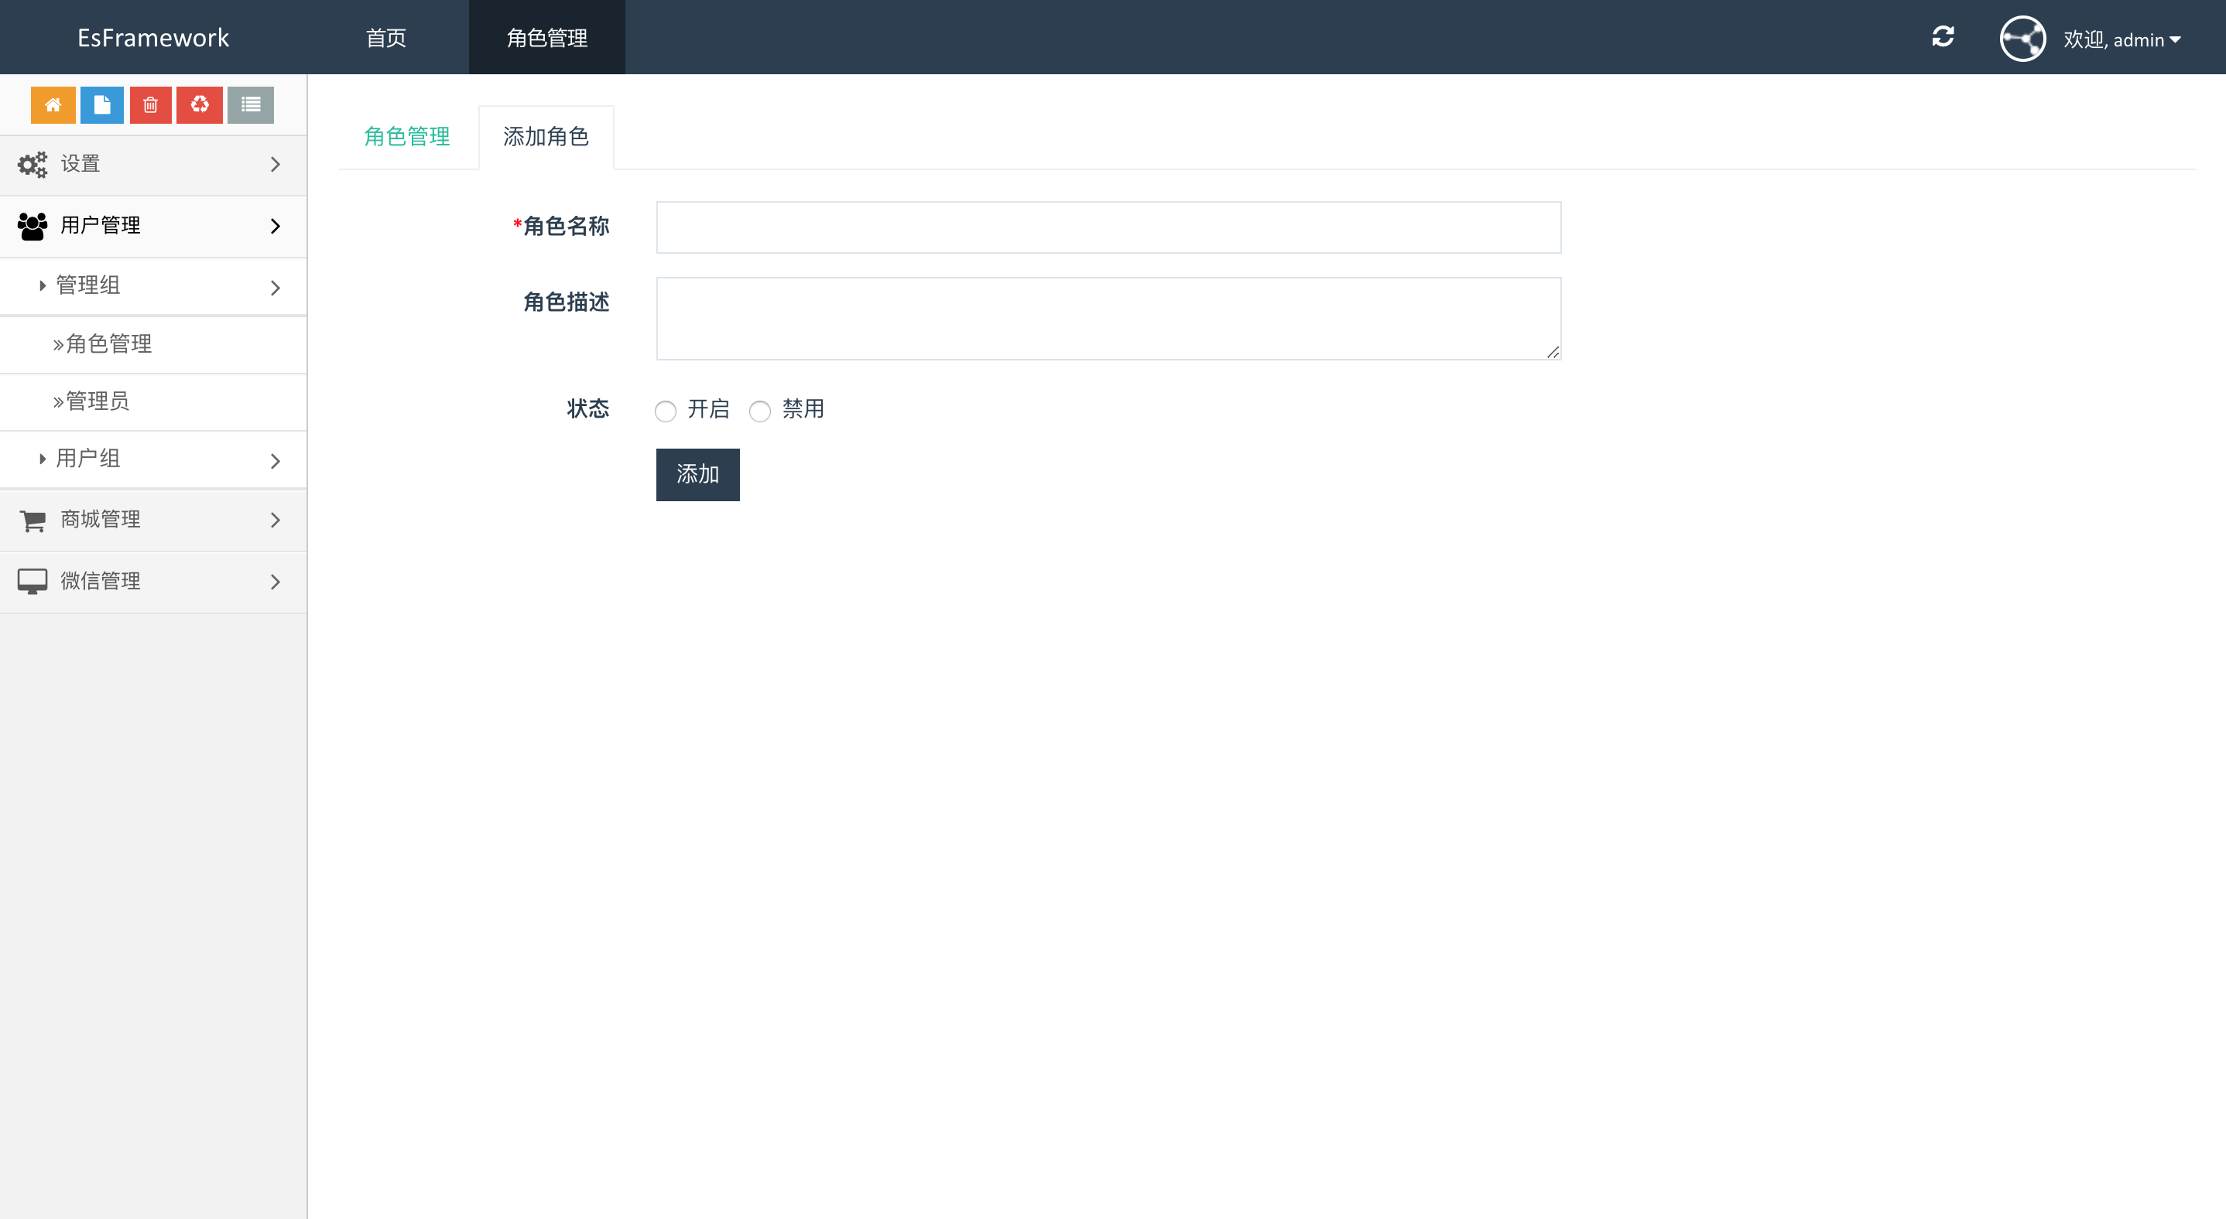Select the 开启 status radio button
This screenshot has width=2226, height=1219.
666,411
